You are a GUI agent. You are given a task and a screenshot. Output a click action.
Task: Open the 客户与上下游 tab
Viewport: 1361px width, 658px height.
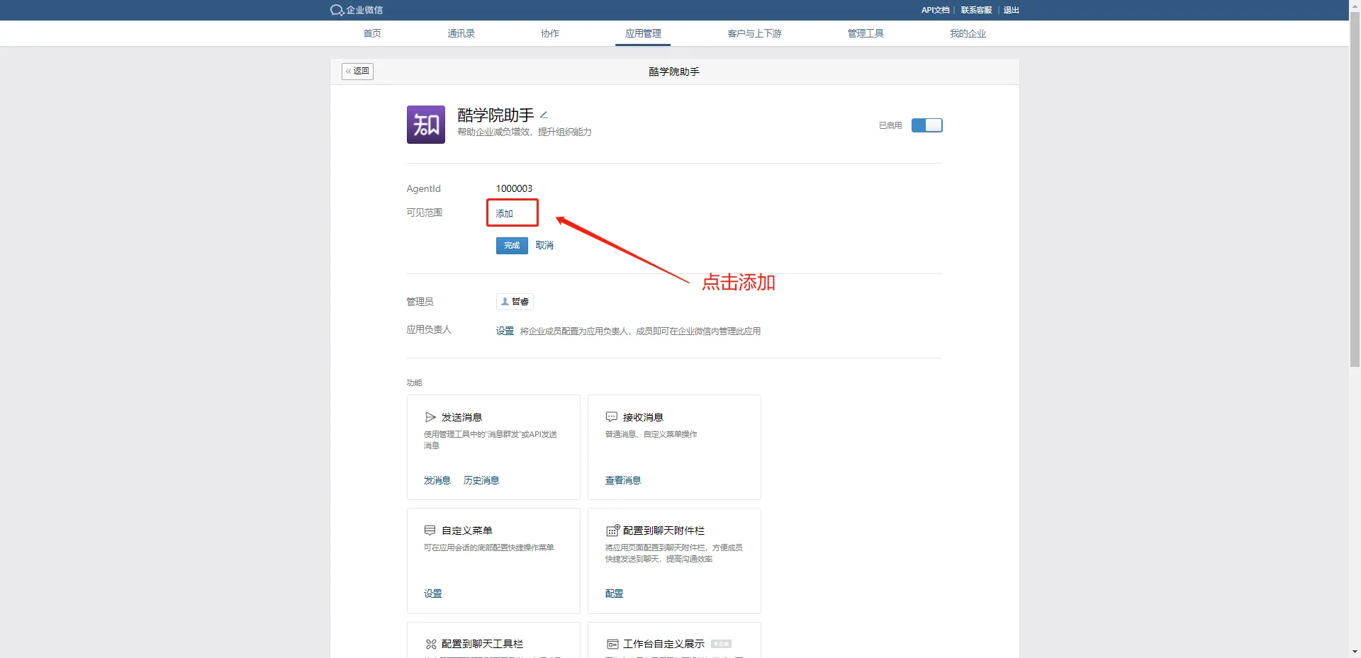click(754, 33)
